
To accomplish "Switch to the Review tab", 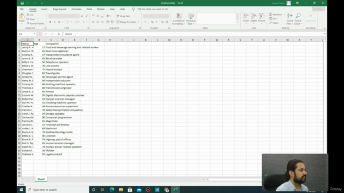I will point(101,9).
